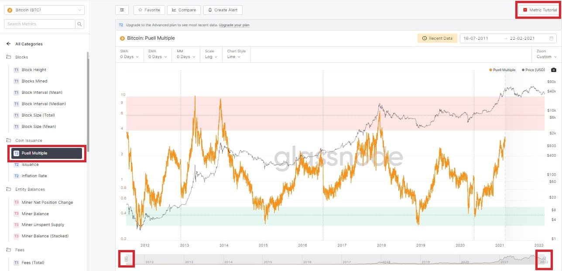Image resolution: width=562 pixels, height=271 pixels.
Task: Click the Create Alert button
Action: point(223,10)
